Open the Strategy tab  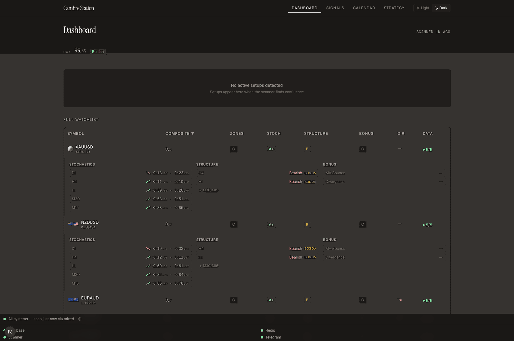394,8
